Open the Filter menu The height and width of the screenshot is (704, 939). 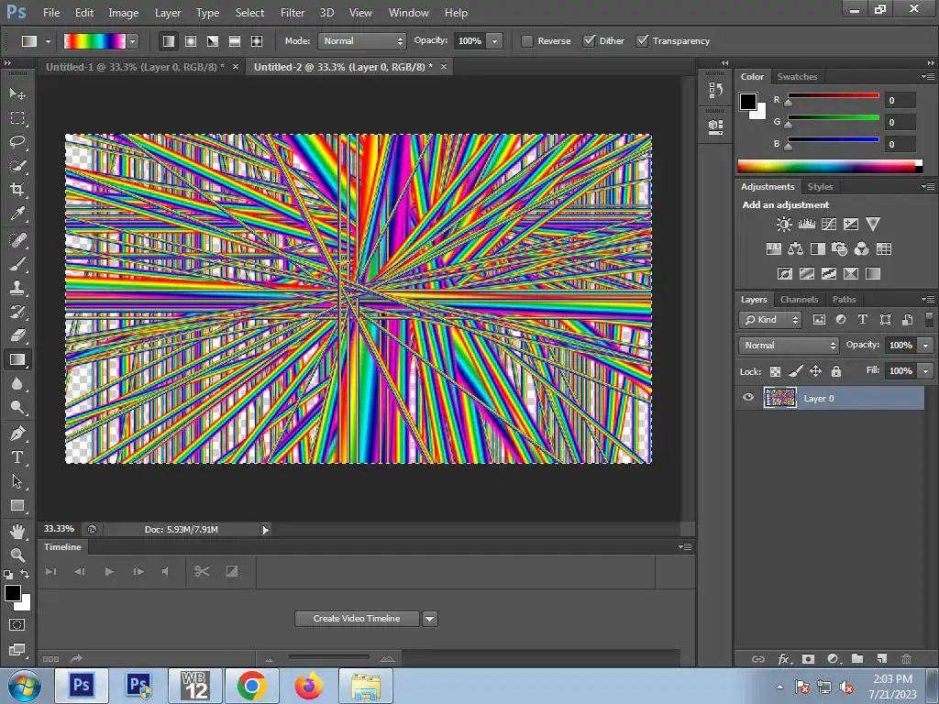pyautogui.click(x=293, y=13)
